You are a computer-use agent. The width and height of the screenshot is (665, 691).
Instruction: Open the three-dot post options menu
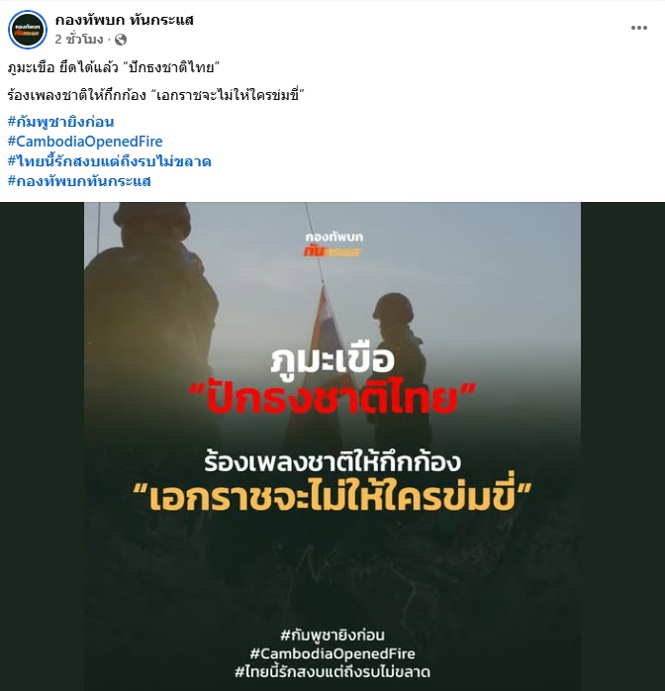click(638, 28)
